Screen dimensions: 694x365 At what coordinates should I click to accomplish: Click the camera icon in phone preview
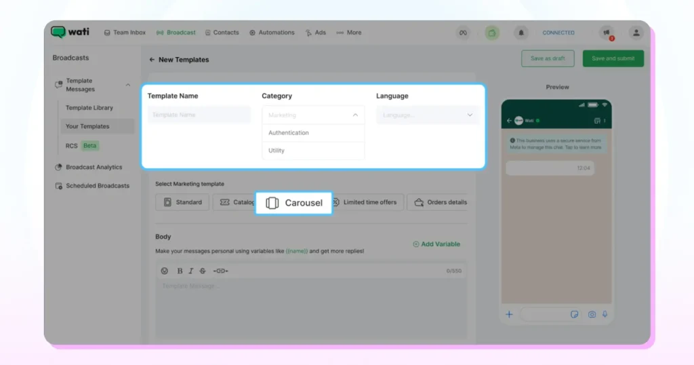coord(592,315)
